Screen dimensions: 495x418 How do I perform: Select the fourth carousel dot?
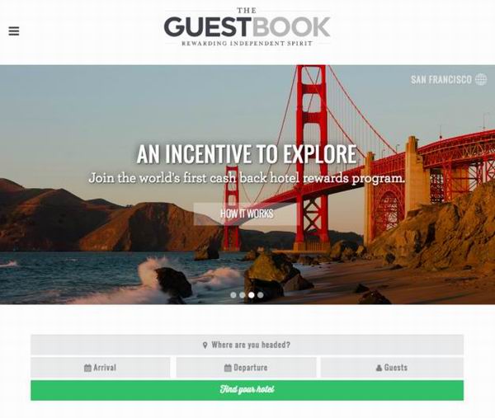point(260,295)
